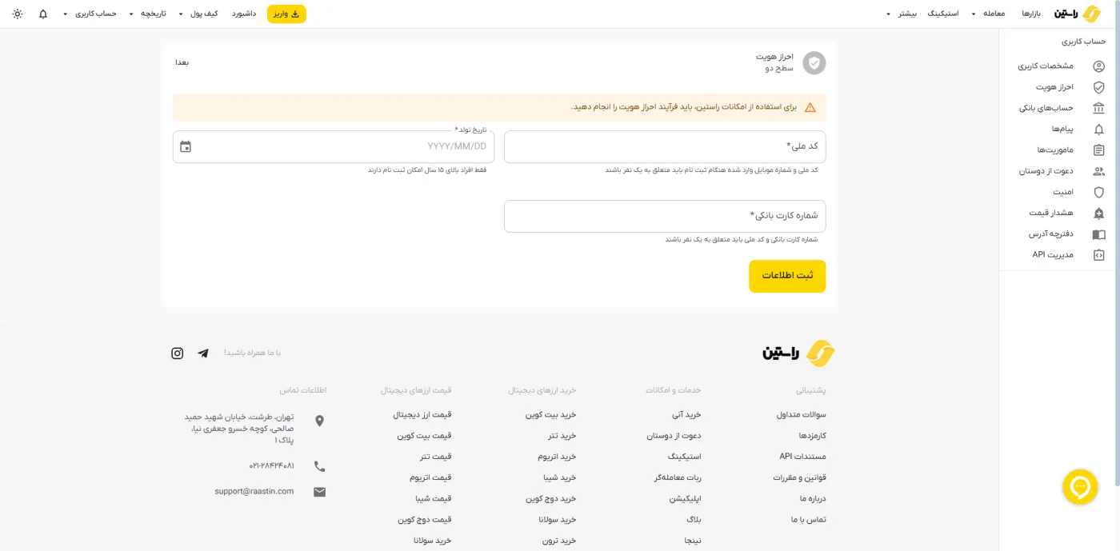Click the price alert bell icon

point(1098,213)
